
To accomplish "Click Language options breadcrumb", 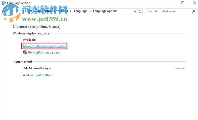I will click(x=105, y=11).
